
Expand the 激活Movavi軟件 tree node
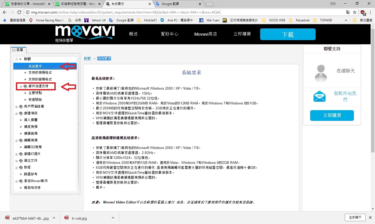(x=16, y=181)
